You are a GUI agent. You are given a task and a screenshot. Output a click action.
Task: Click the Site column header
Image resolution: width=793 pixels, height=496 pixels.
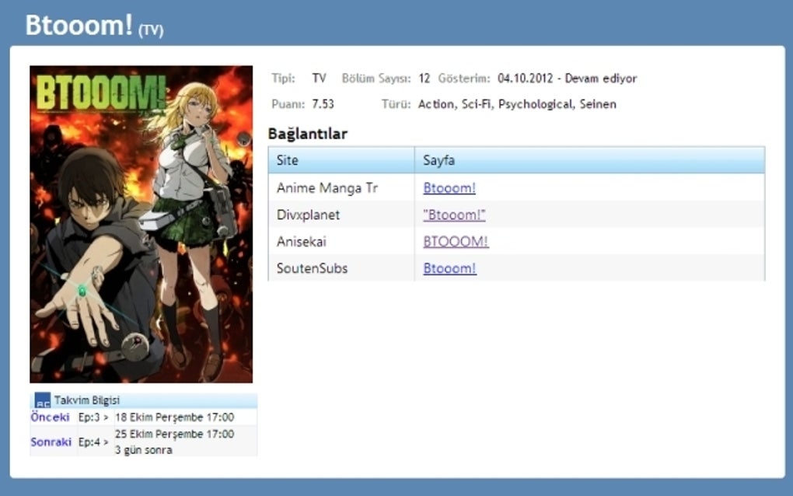click(x=341, y=160)
